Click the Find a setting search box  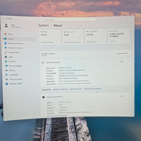tap(68, 20)
